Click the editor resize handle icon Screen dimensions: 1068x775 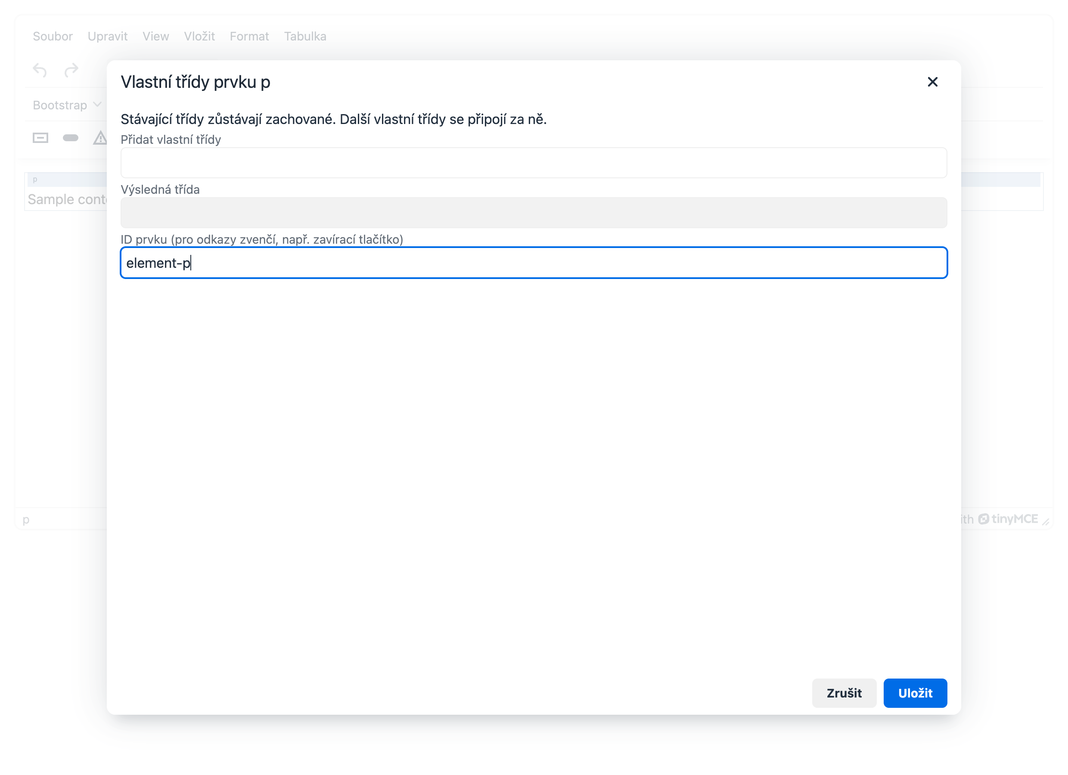[1046, 521]
